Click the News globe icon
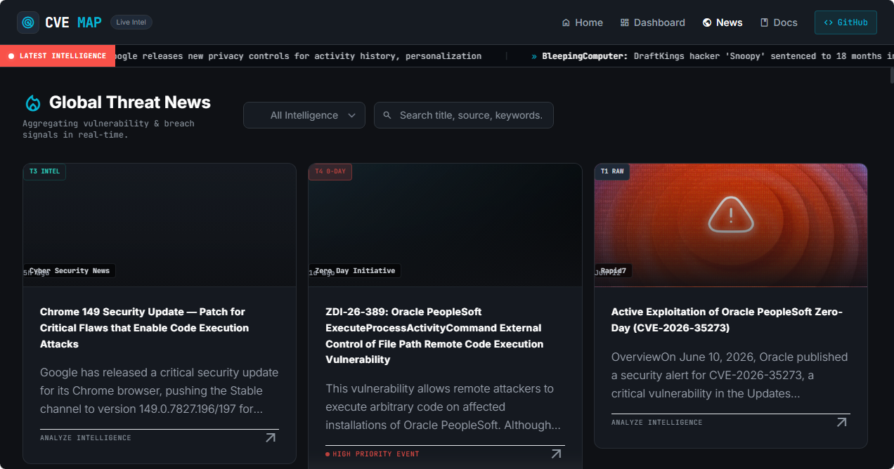The image size is (894, 469). pyautogui.click(x=707, y=22)
